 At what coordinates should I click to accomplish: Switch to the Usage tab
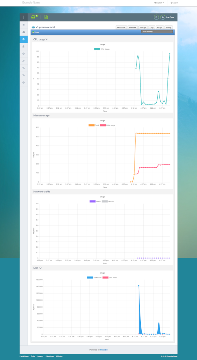160,27
